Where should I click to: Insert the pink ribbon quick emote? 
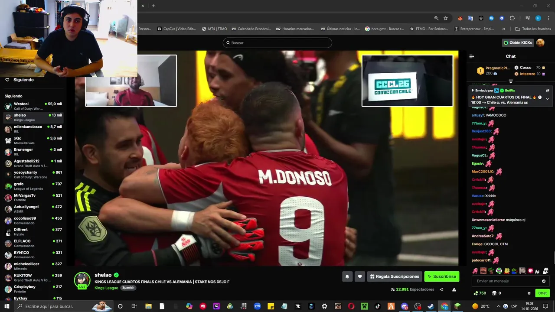tap(475, 271)
